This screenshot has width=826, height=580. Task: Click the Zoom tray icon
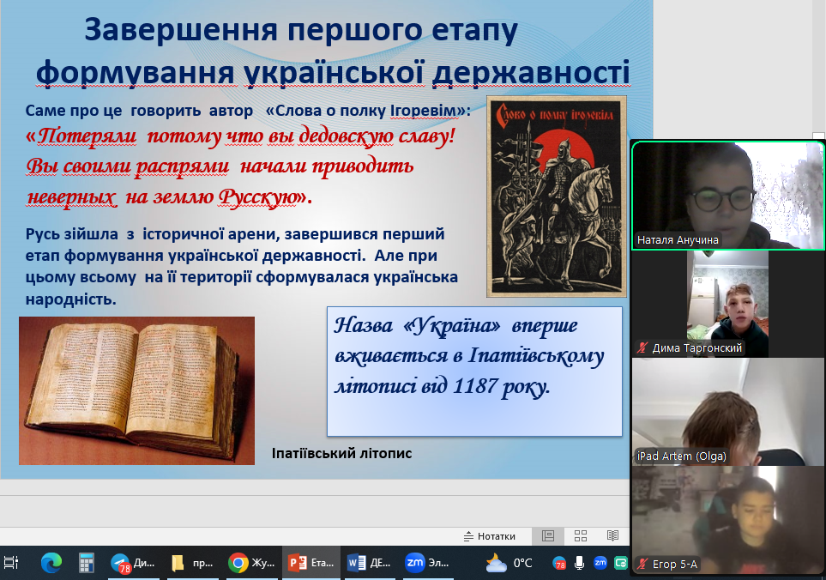(x=600, y=563)
